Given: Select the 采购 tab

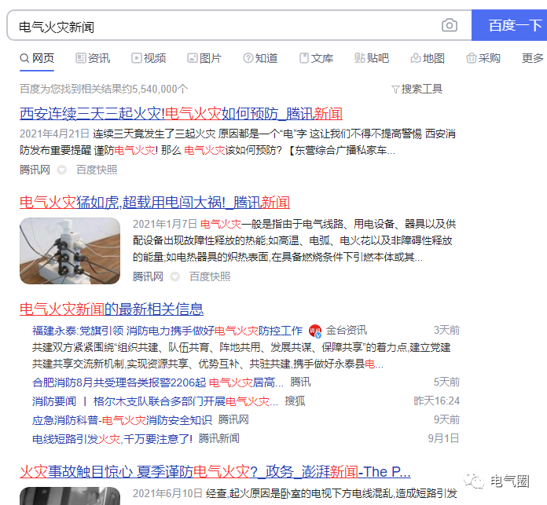Looking at the screenshot, I should coord(483,58).
